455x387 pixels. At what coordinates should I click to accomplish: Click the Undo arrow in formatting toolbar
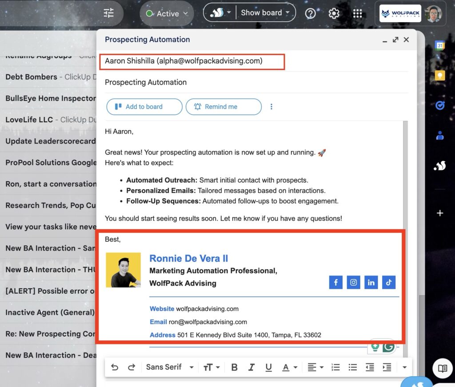coord(115,367)
